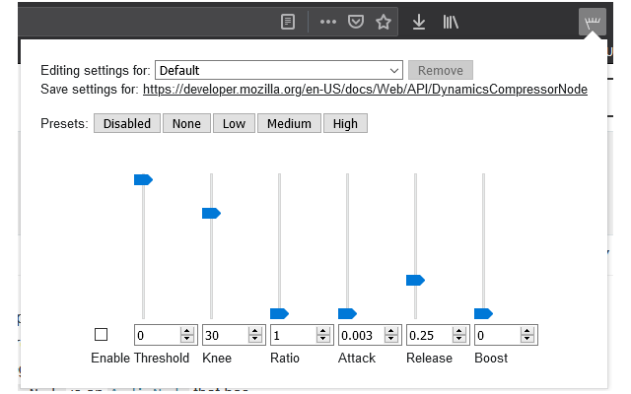Increase Threshold with up spinner arrow

click(187, 331)
